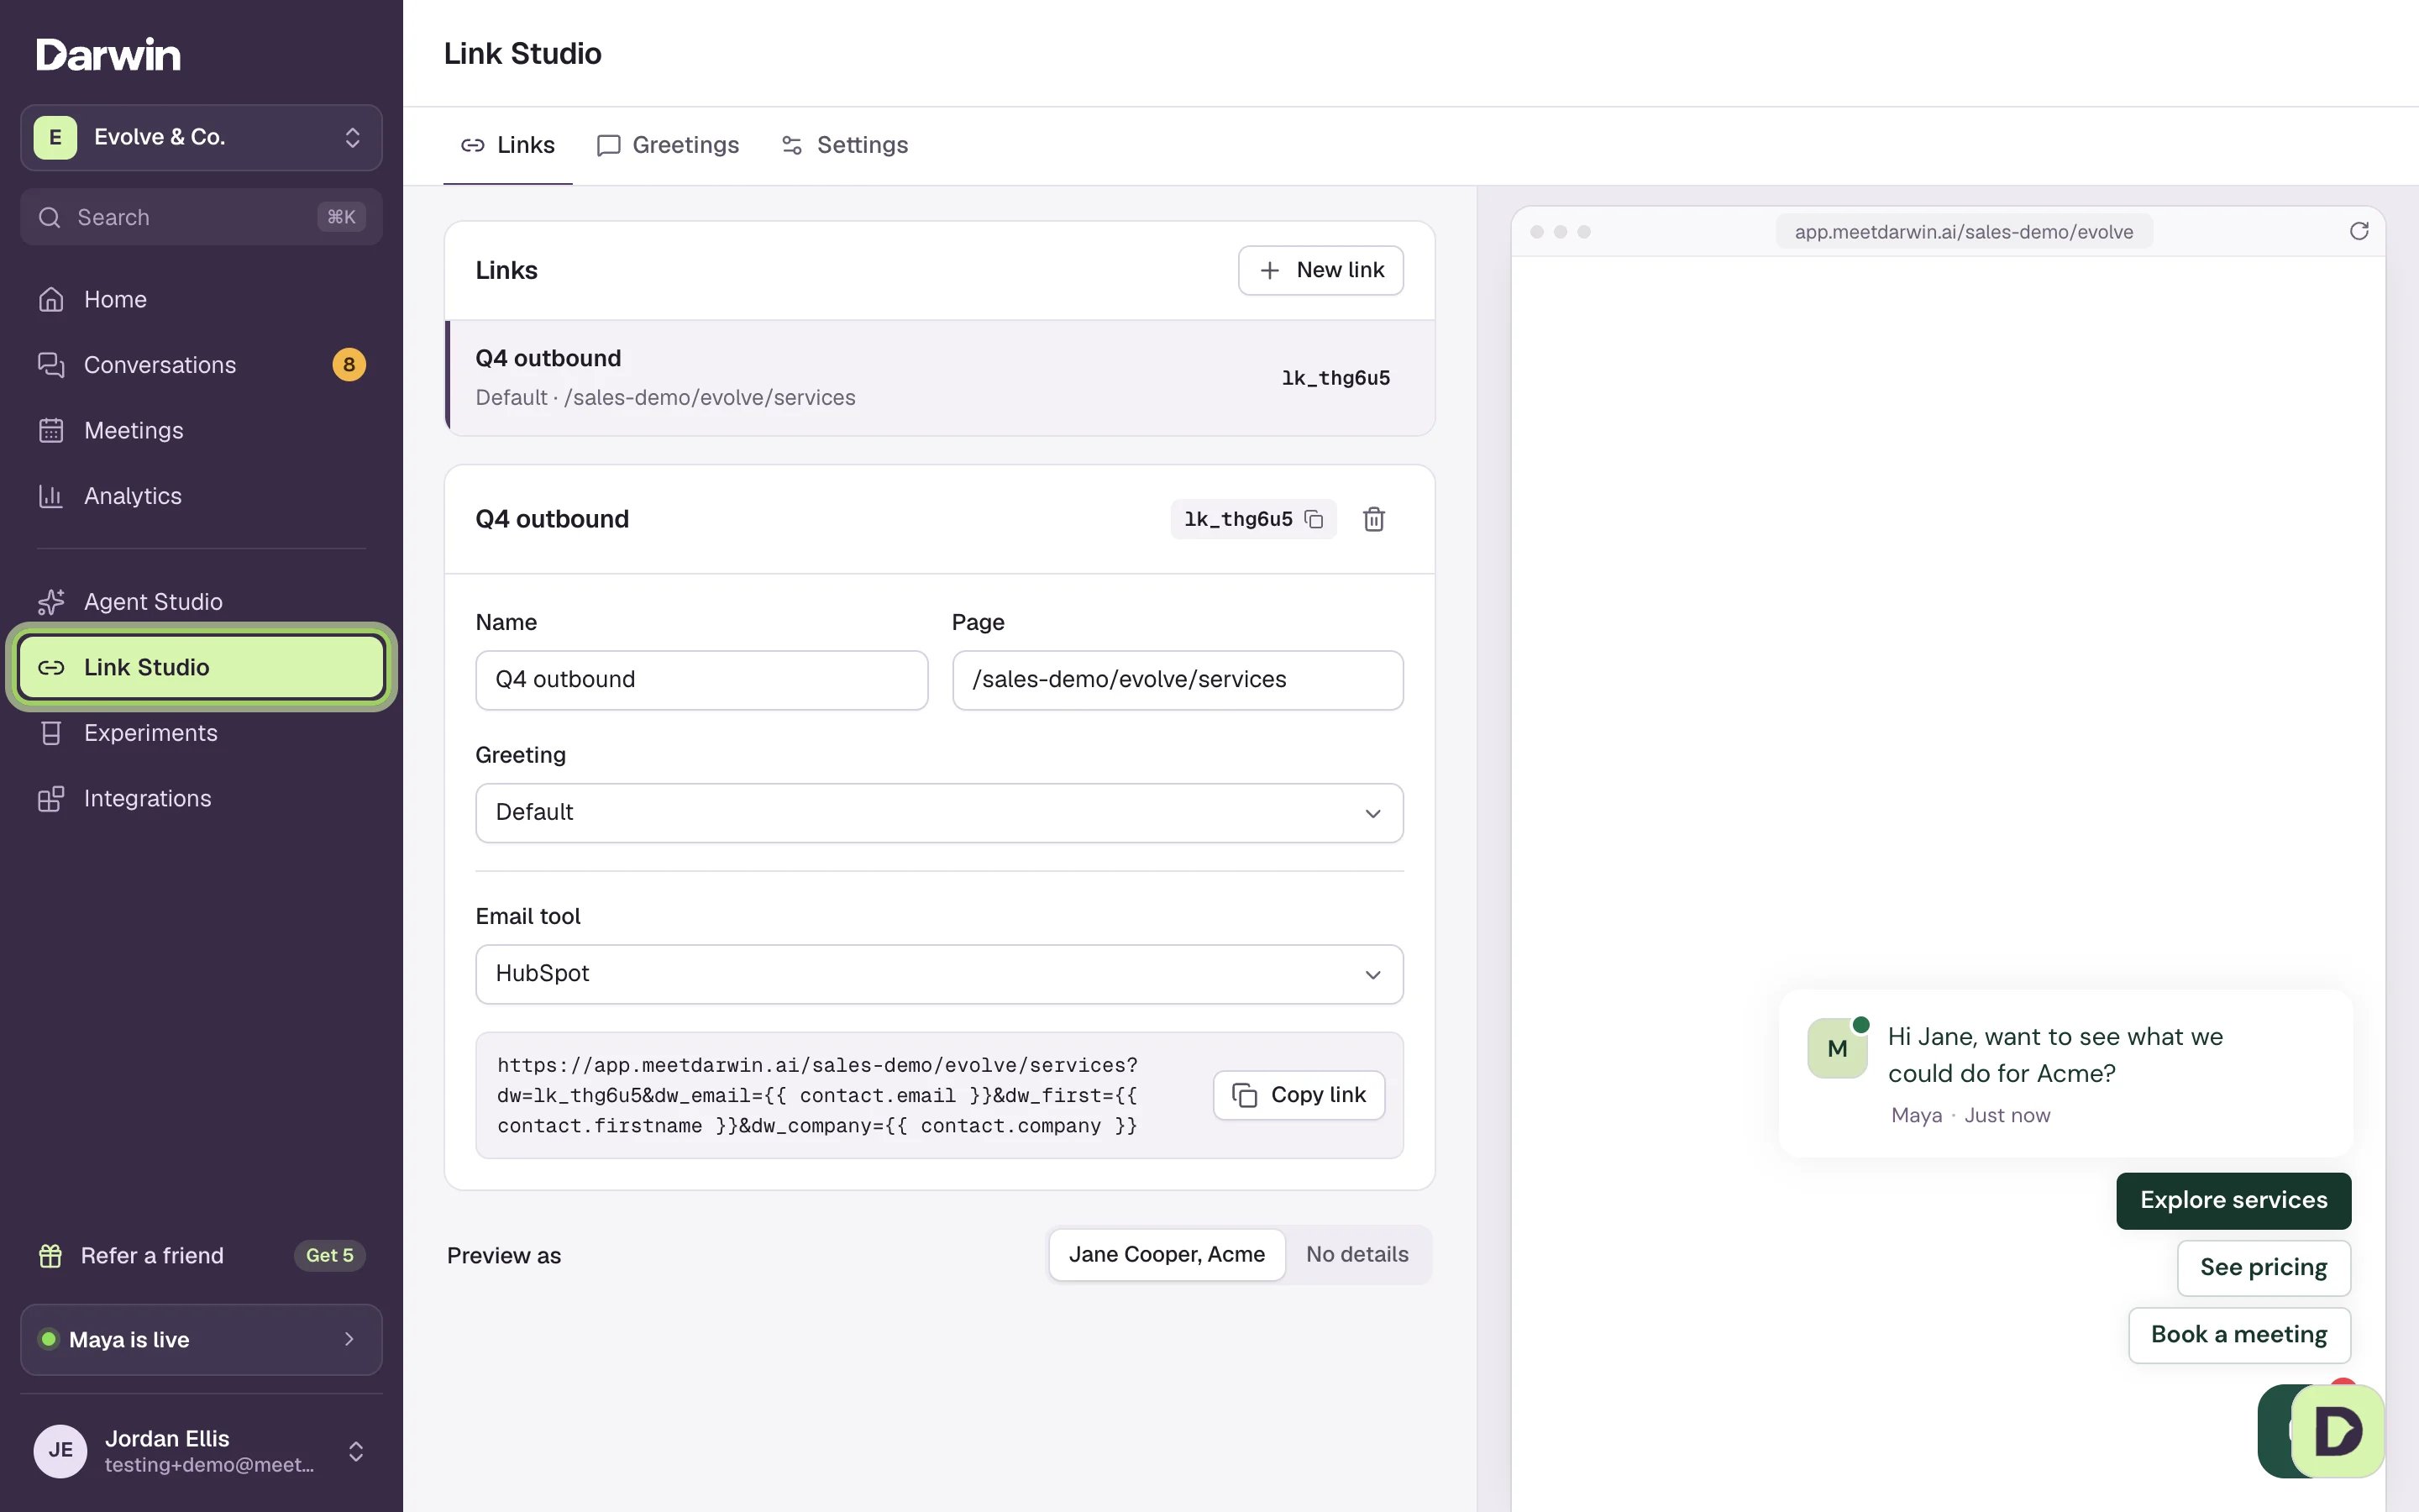The width and height of the screenshot is (2419, 1512).
Task: Click Explore services in the preview
Action: coord(2233,1200)
